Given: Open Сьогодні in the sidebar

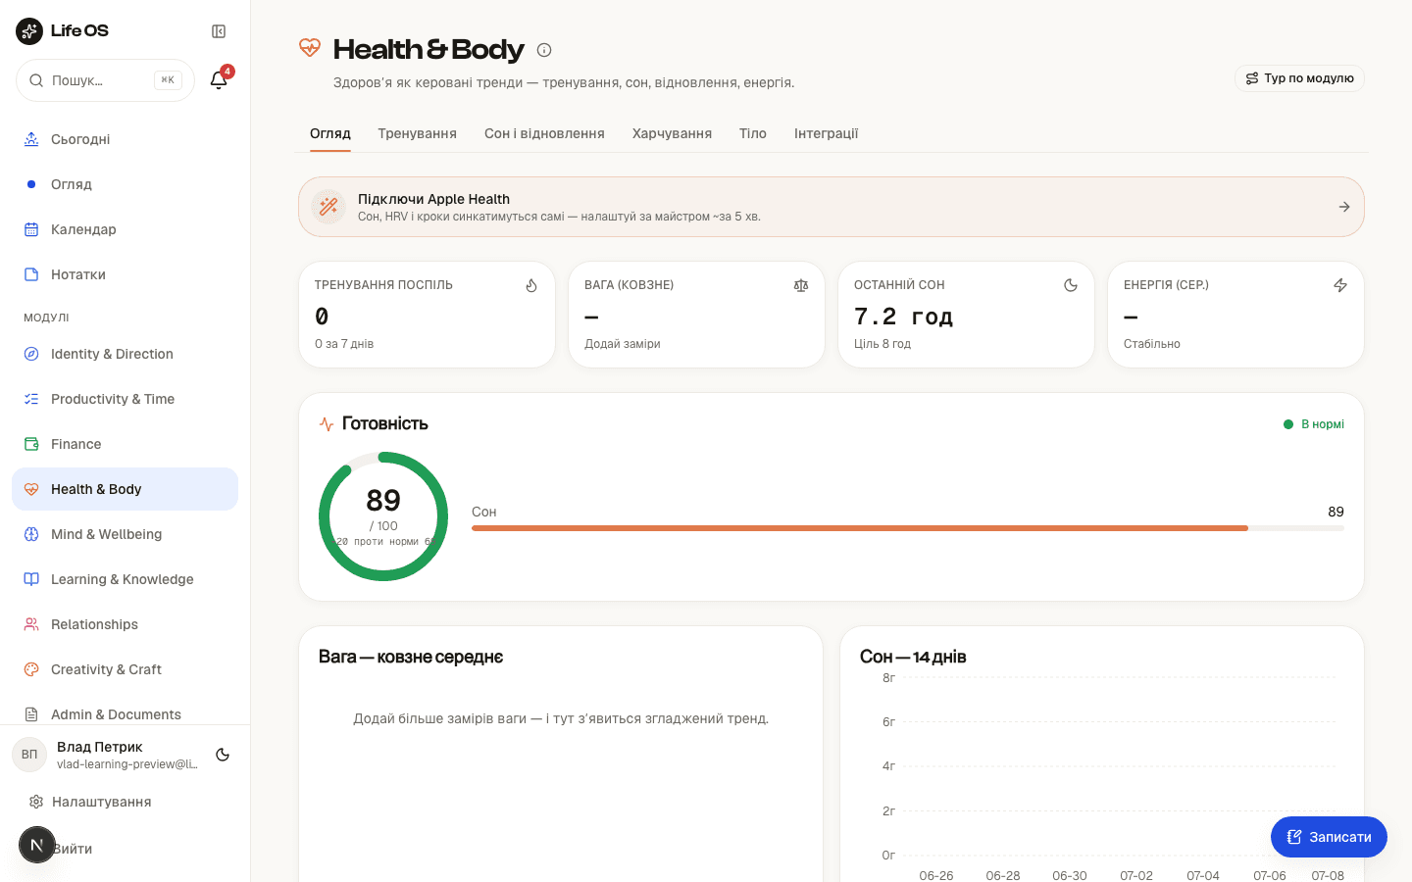Looking at the screenshot, I should [x=125, y=139].
